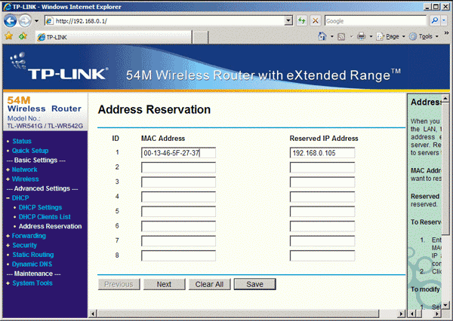Click the TP-LINK logo in the banner
The height and width of the screenshot is (321, 453).
coord(59,67)
